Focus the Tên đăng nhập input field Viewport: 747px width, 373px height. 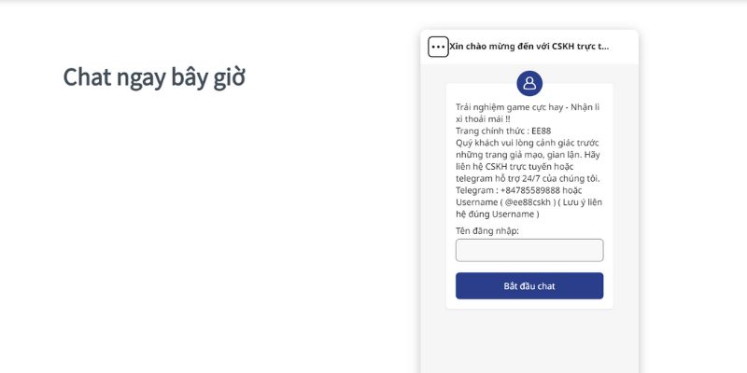tap(529, 250)
